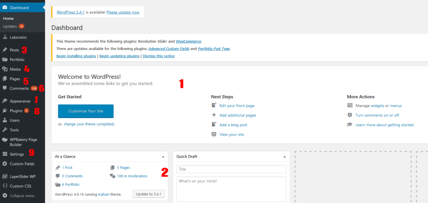Click the Custom Fields gear icon
The width and height of the screenshot is (428, 203).
pyautogui.click(x=4, y=164)
